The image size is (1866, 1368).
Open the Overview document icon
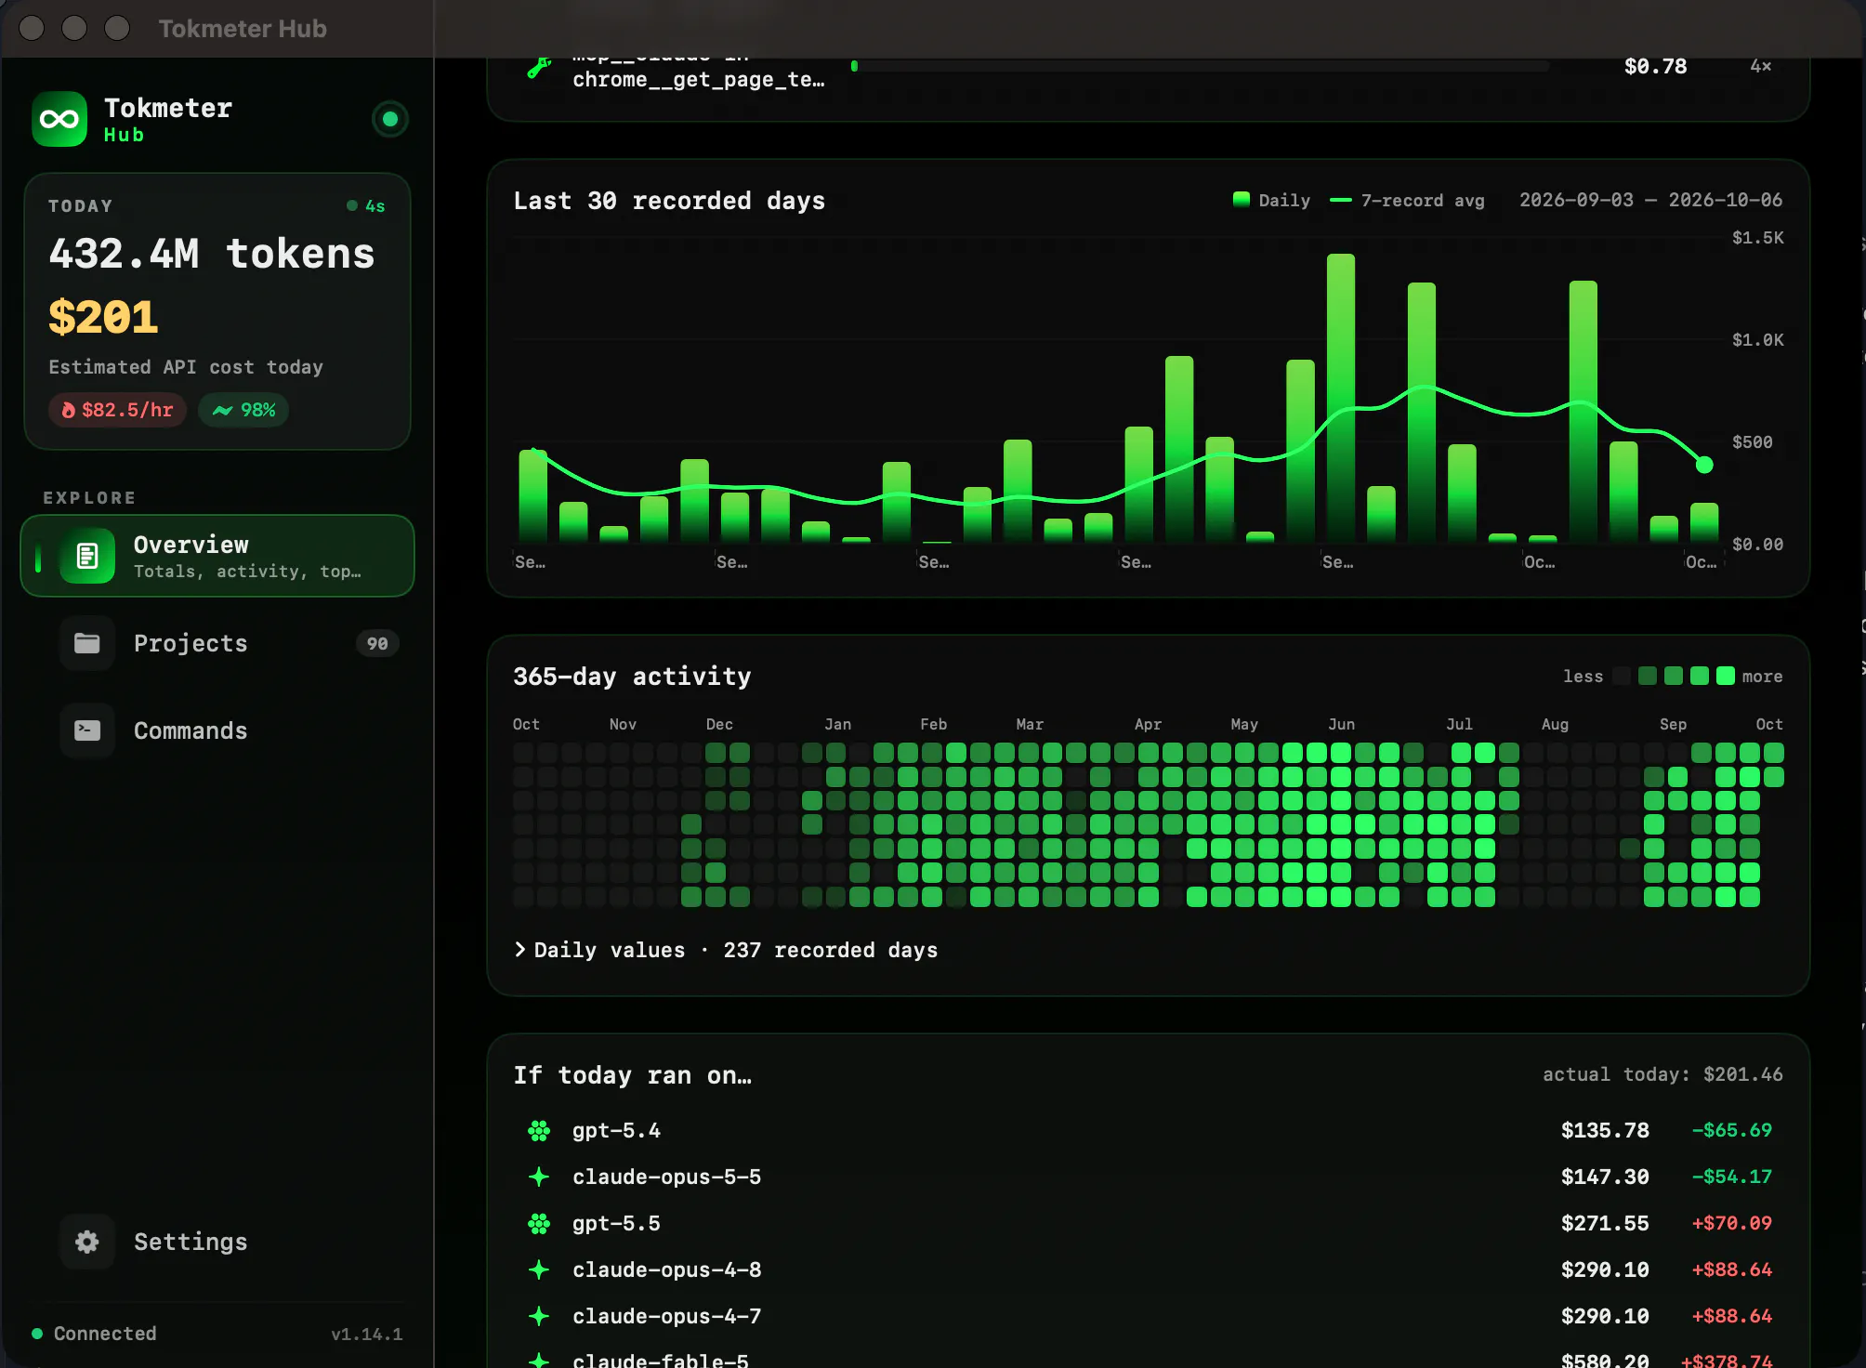coord(87,556)
